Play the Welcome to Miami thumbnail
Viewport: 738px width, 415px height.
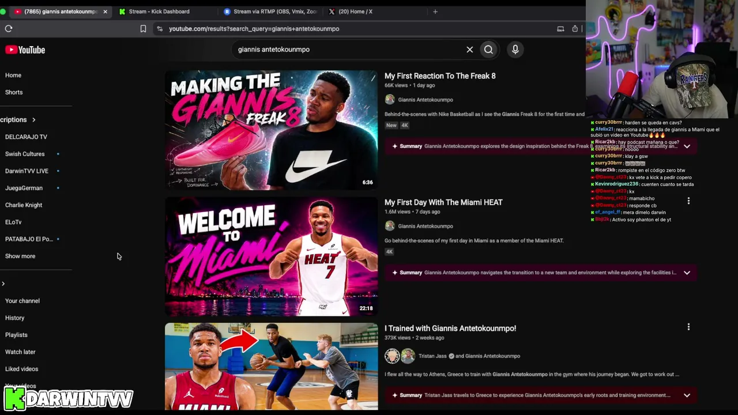[272, 256]
